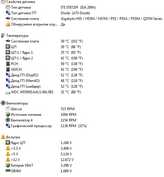Click the WDC hard drive icon

pyautogui.click(x=8, y=93)
